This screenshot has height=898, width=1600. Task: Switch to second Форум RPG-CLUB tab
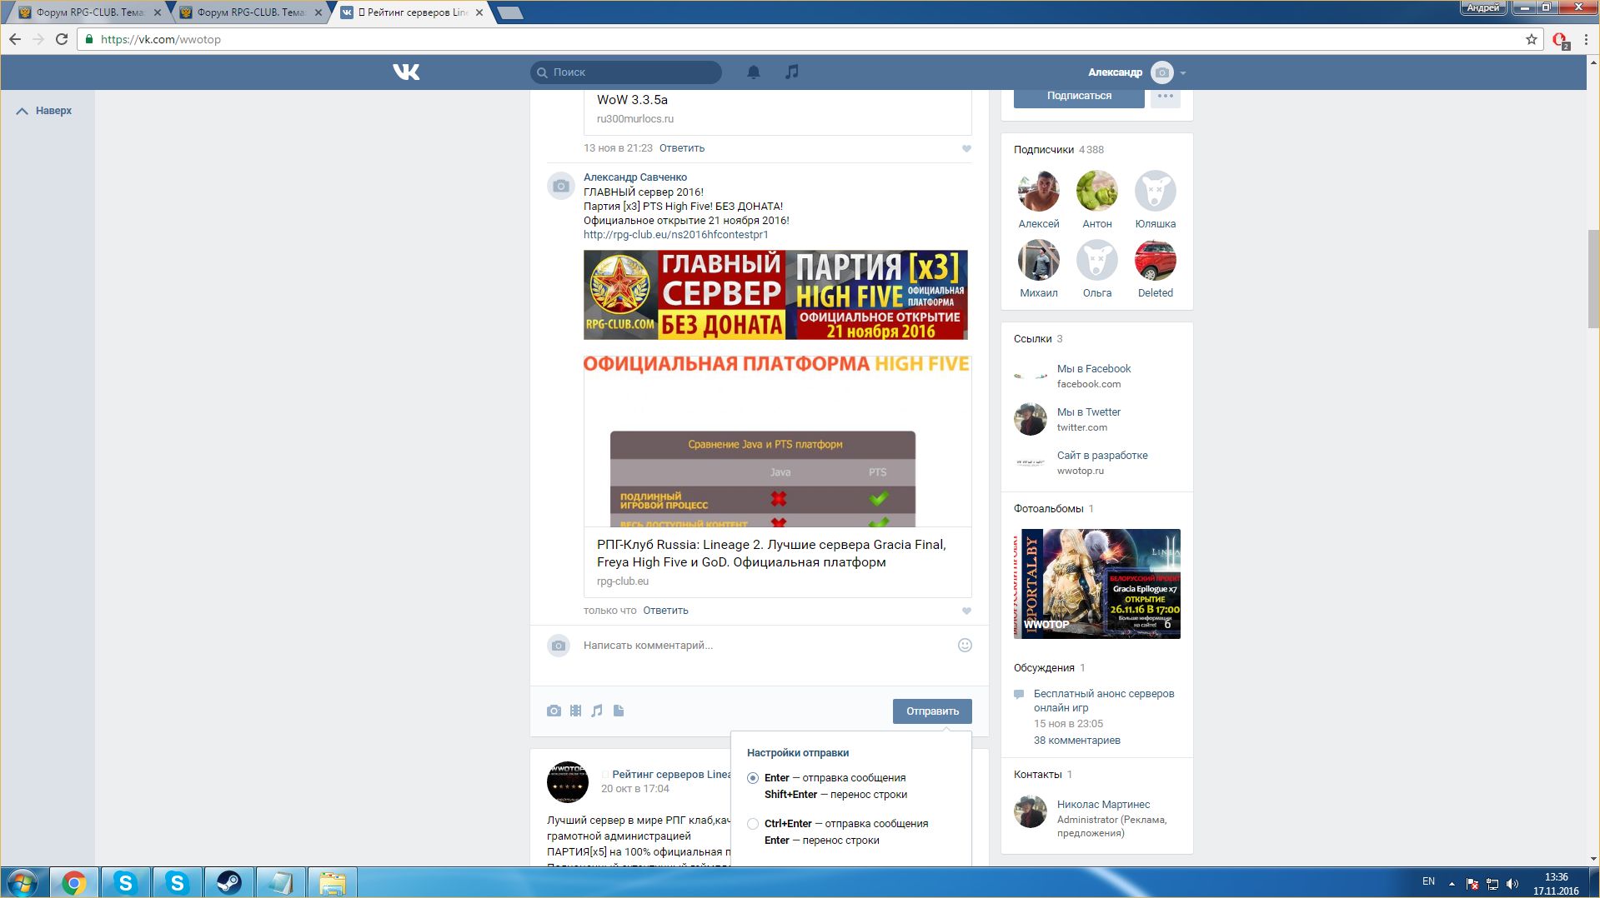(x=250, y=12)
